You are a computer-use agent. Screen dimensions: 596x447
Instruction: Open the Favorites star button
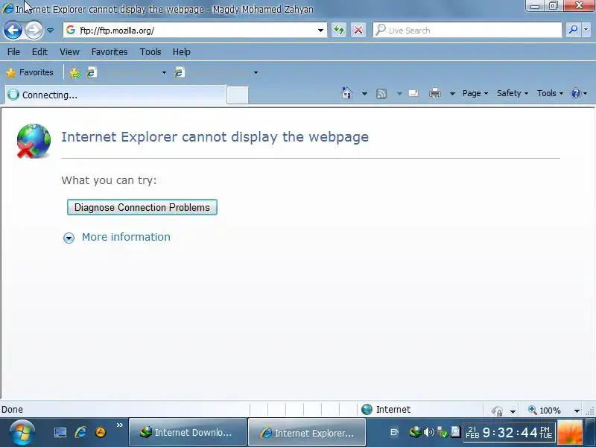(x=30, y=72)
